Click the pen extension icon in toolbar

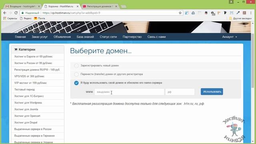coord(238,13)
